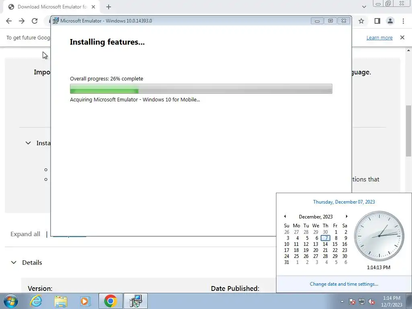Open the network status tray icon

tap(362, 301)
